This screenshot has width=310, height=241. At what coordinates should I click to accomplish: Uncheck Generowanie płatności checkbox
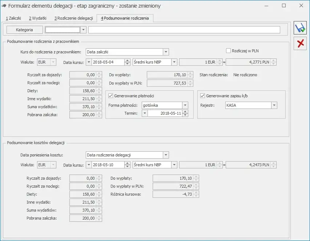tap(111, 96)
